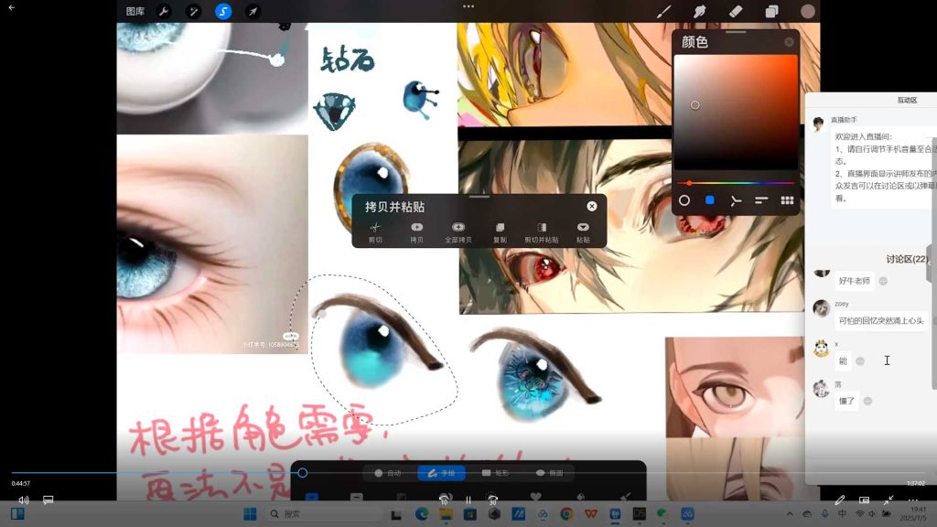
Task: Switch to the color Disc tab
Action: tap(684, 200)
